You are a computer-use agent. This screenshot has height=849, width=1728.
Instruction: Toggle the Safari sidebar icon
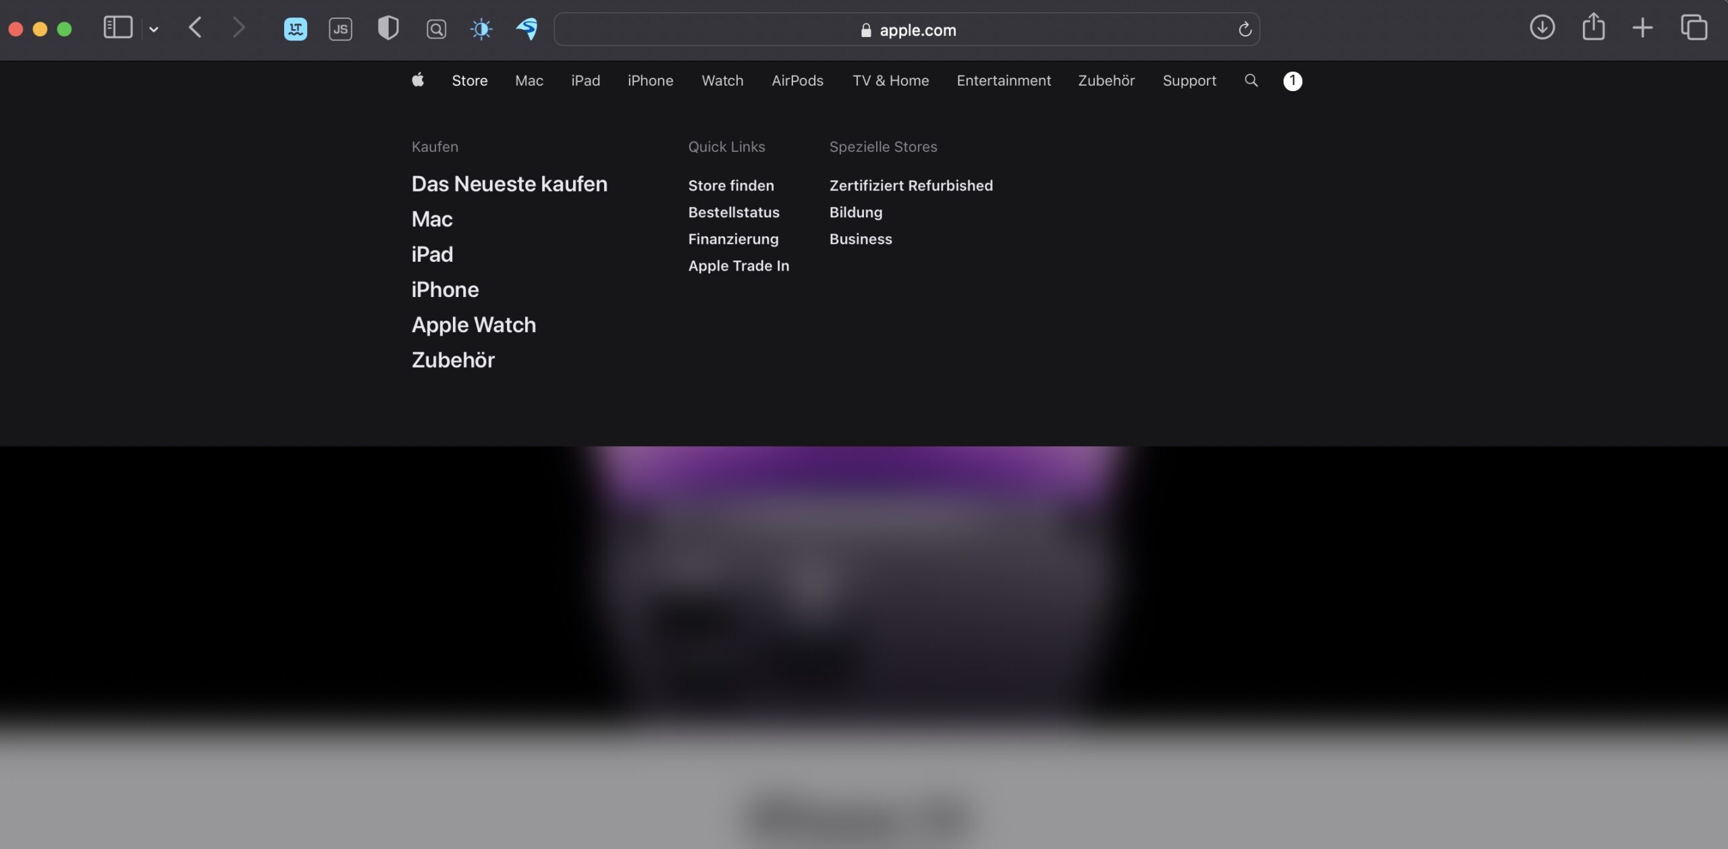[x=117, y=28]
